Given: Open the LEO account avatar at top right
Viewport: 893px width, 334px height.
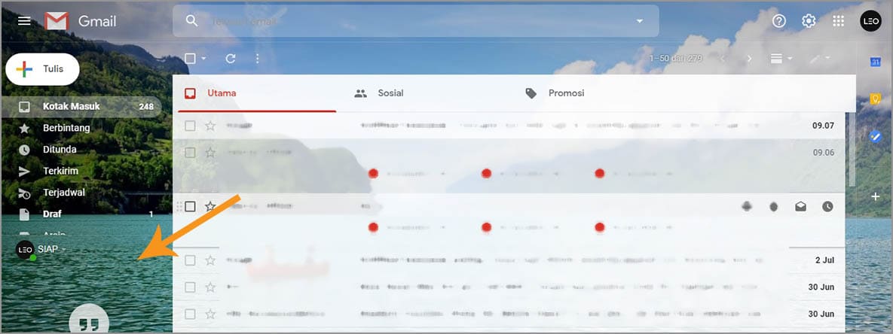Looking at the screenshot, I should pyautogui.click(x=871, y=21).
